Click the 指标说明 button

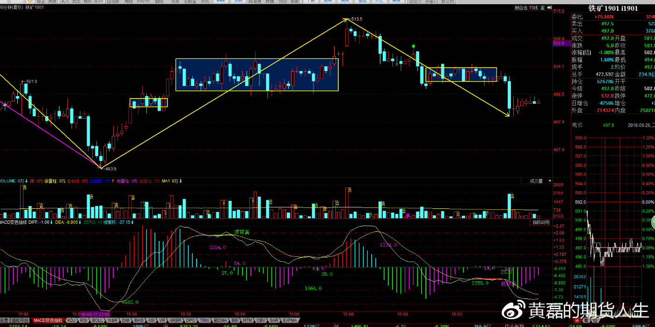[x=542, y=222]
